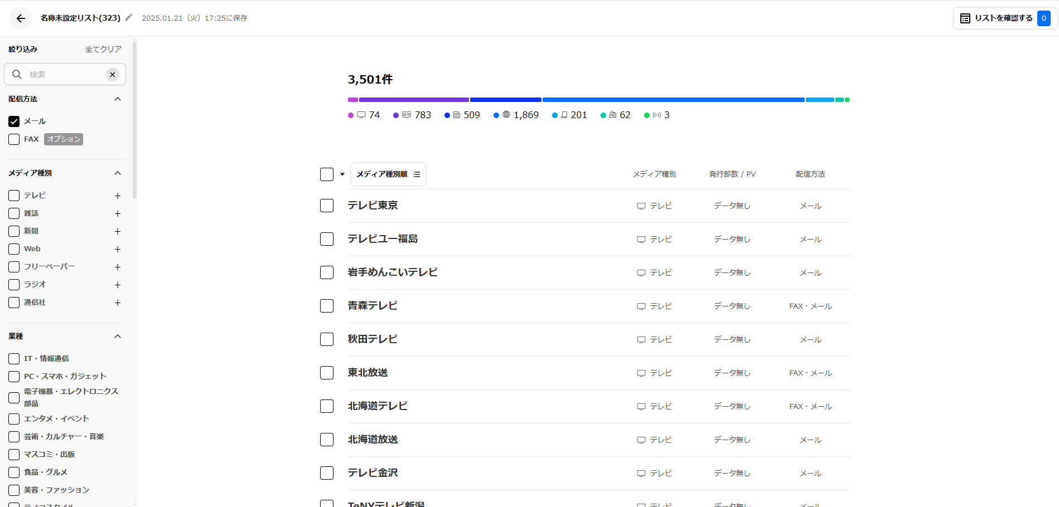Check the Web media type filter

14,249
